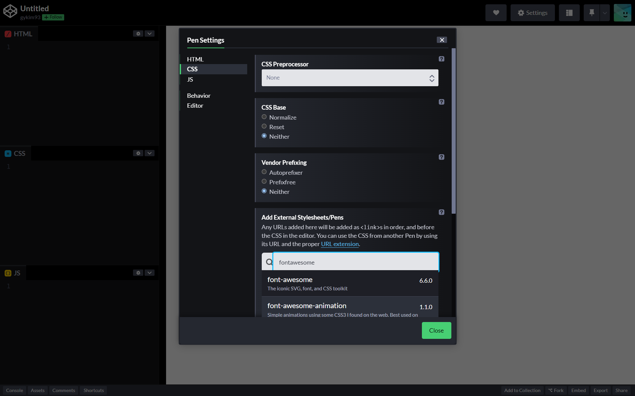This screenshot has height=396, width=635.
Task: Click the JS editor parentheses icon
Action: [8, 273]
